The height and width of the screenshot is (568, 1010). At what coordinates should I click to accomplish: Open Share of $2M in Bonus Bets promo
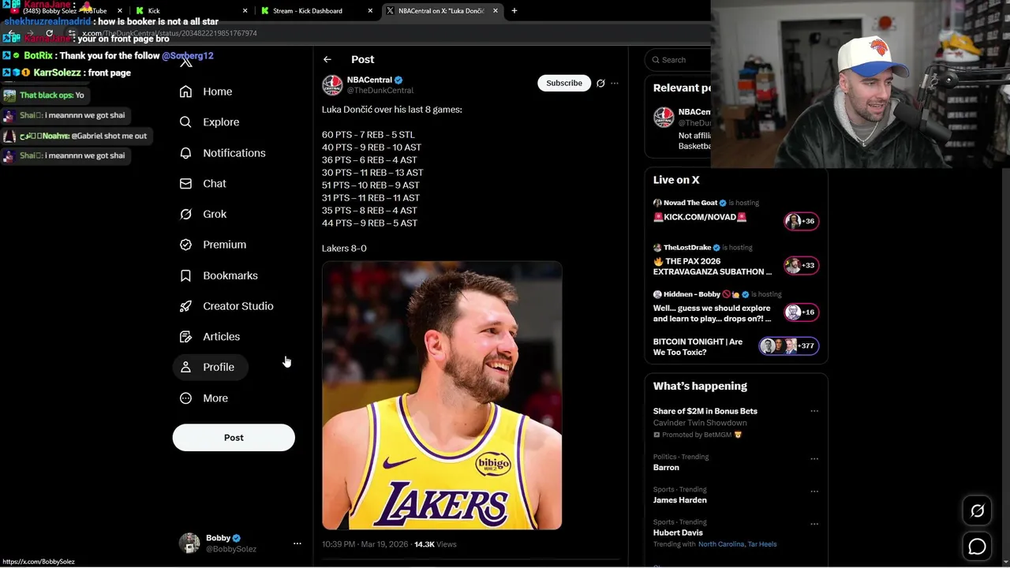tap(705, 411)
